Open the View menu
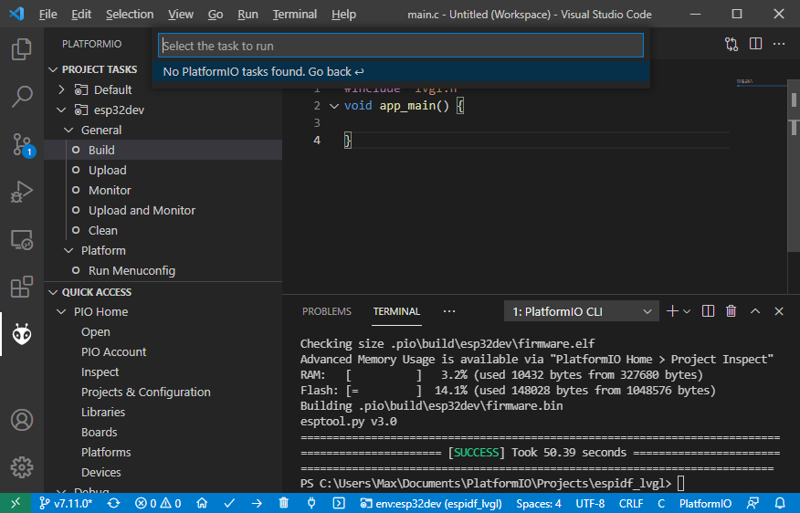The height and width of the screenshot is (513, 800). [x=181, y=15]
